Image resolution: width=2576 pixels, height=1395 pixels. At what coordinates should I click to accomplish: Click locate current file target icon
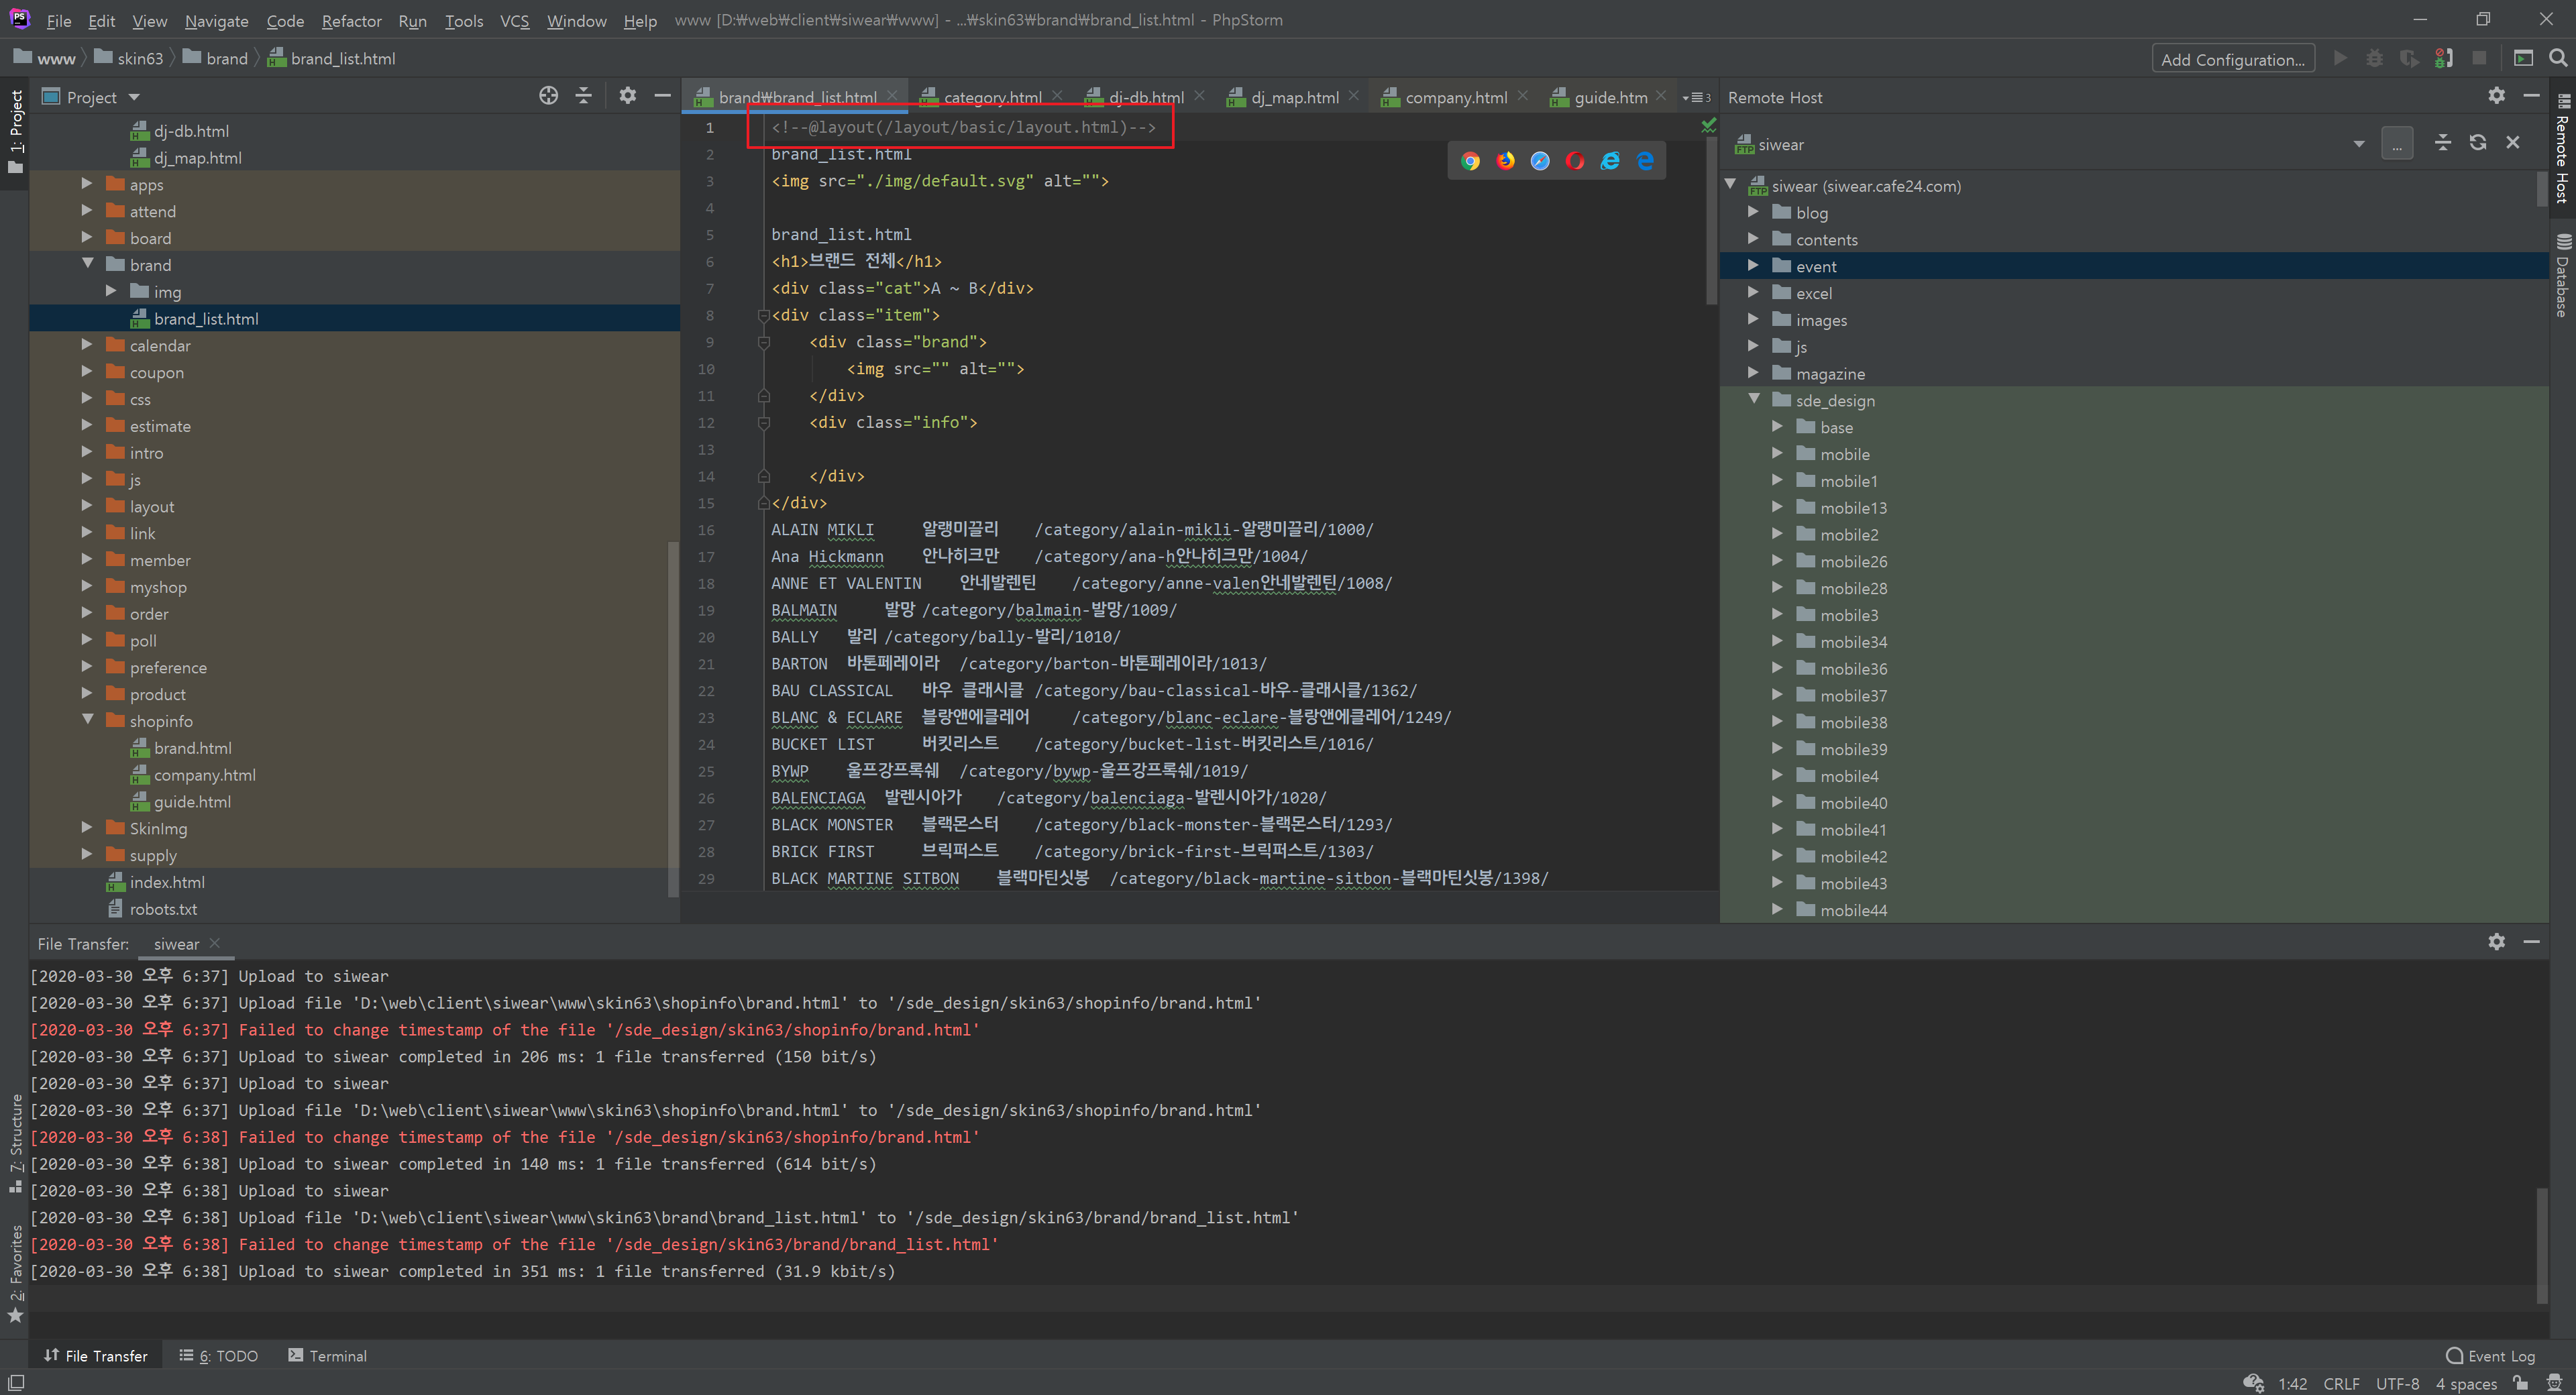click(x=548, y=96)
